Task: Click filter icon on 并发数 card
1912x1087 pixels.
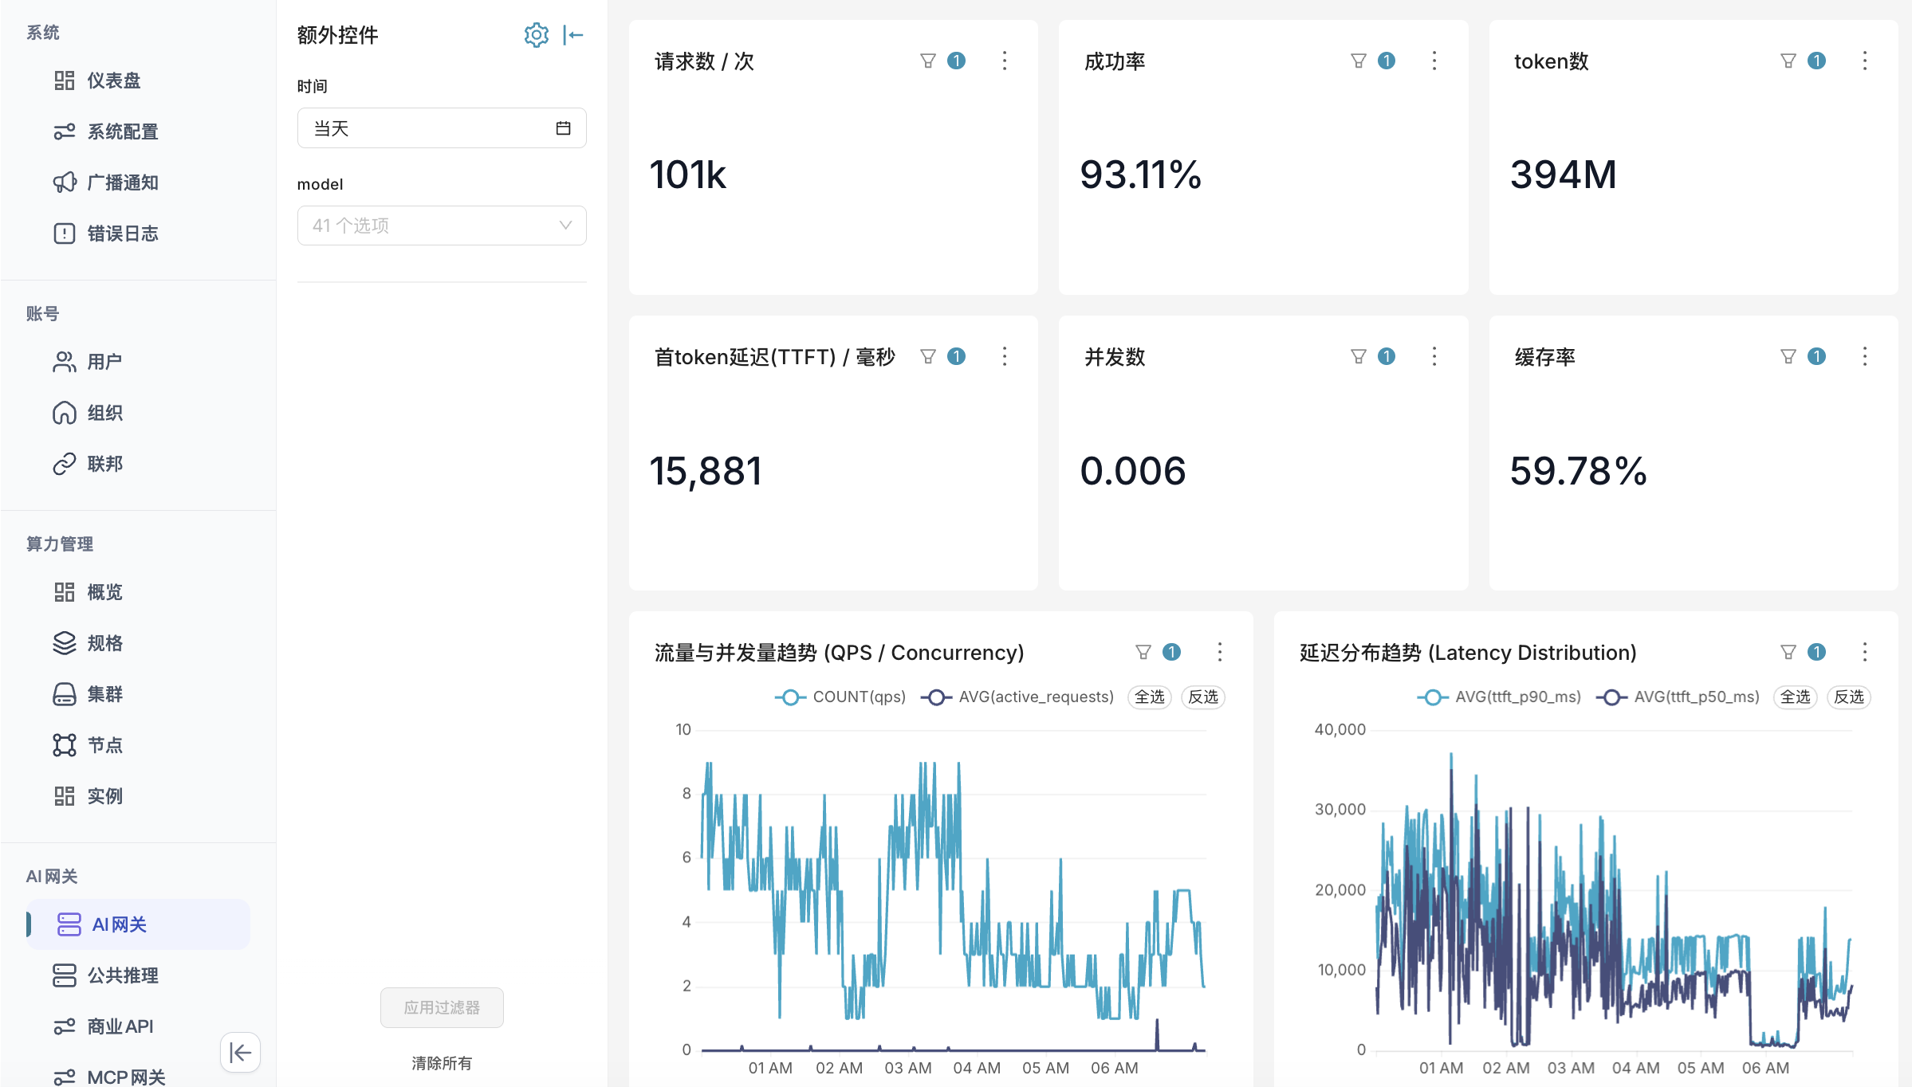Action: pyautogui.click(x=1358, y=356)
